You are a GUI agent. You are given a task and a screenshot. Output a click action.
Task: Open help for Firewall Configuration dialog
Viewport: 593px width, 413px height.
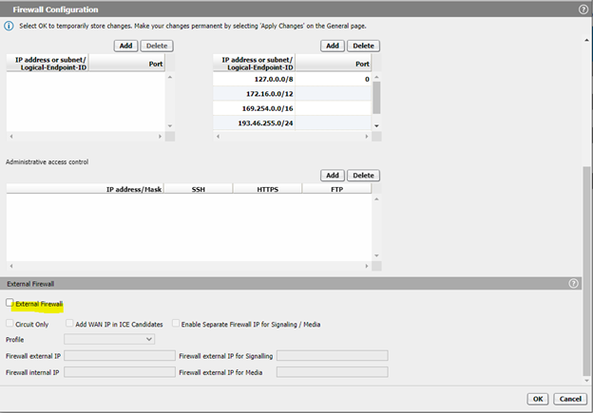(583, 9)
